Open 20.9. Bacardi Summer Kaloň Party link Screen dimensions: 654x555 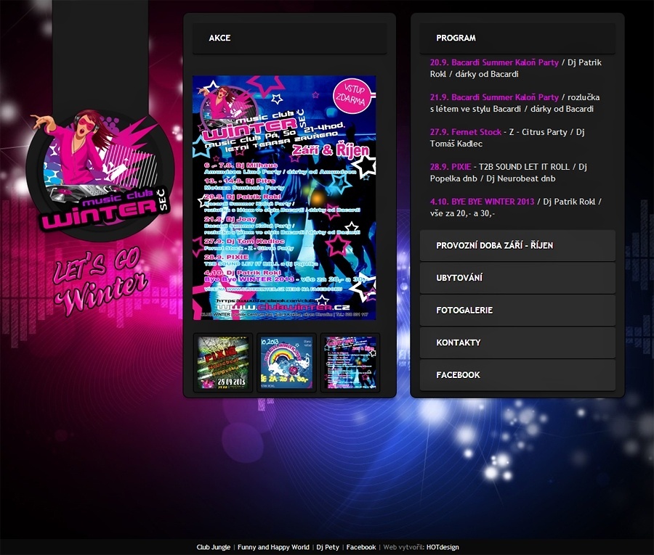[x=494, y=62]
